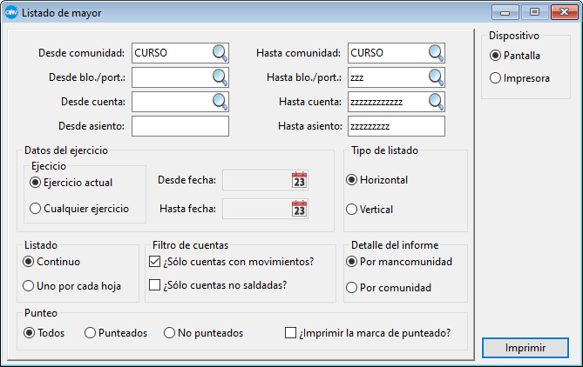Uncheck ¿Sólo cuentas con movimientos?

(x=155, y=261)
